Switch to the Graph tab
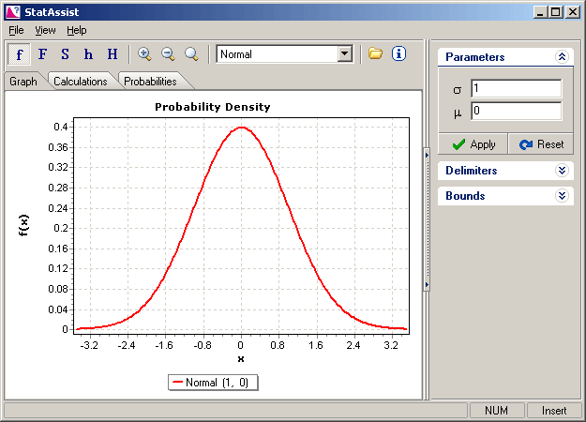 [x=23, y=81]
